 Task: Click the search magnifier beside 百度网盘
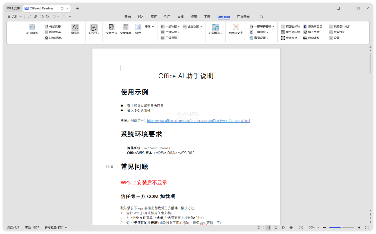click(261, 17)
